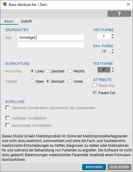Open help with the question mark button

click(119, 14)
